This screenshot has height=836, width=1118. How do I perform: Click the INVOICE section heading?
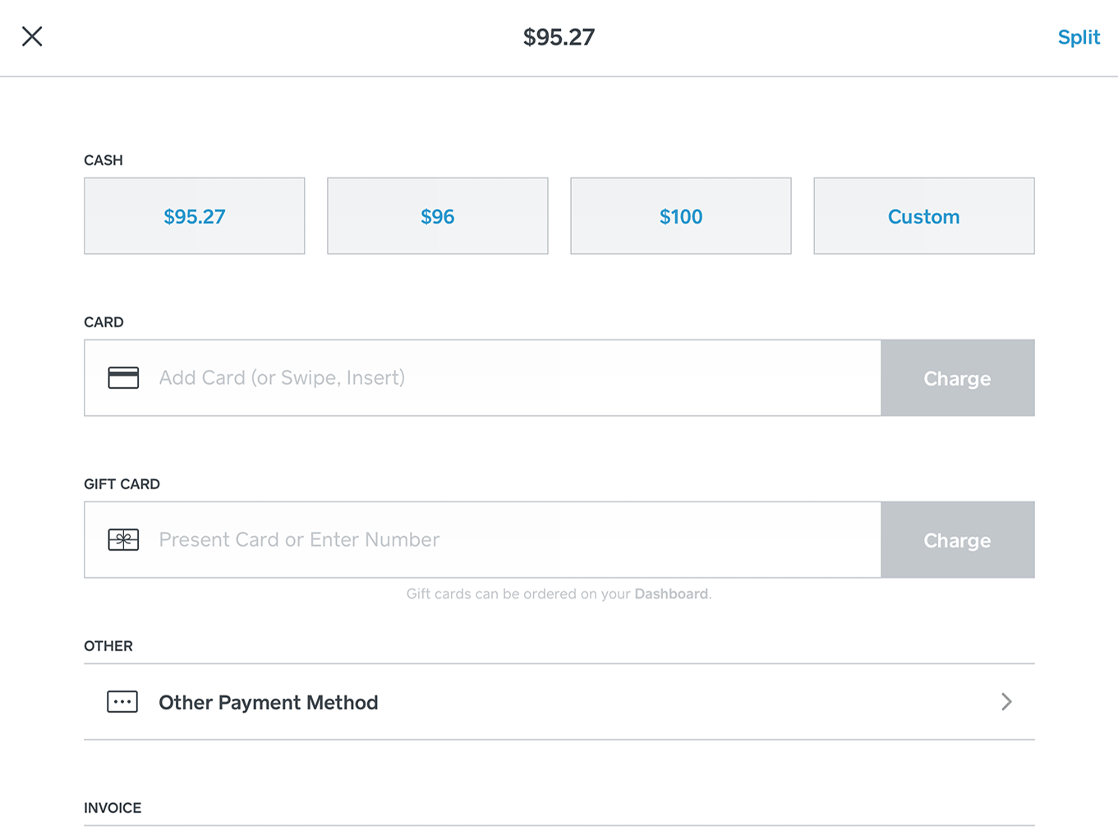pos(113,808)
